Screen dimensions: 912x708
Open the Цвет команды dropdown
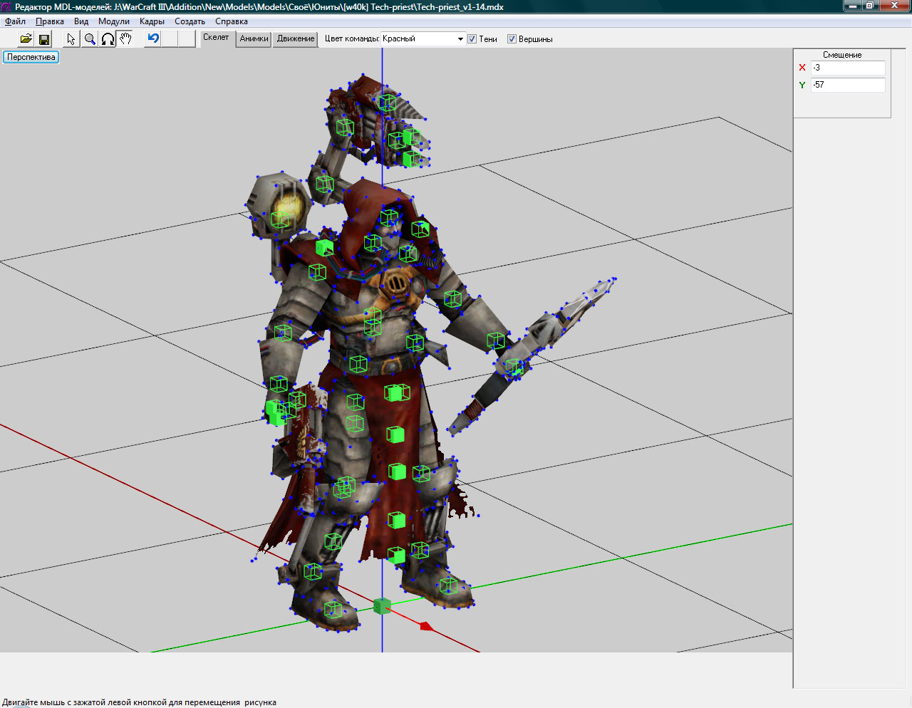tap(460, 39)
